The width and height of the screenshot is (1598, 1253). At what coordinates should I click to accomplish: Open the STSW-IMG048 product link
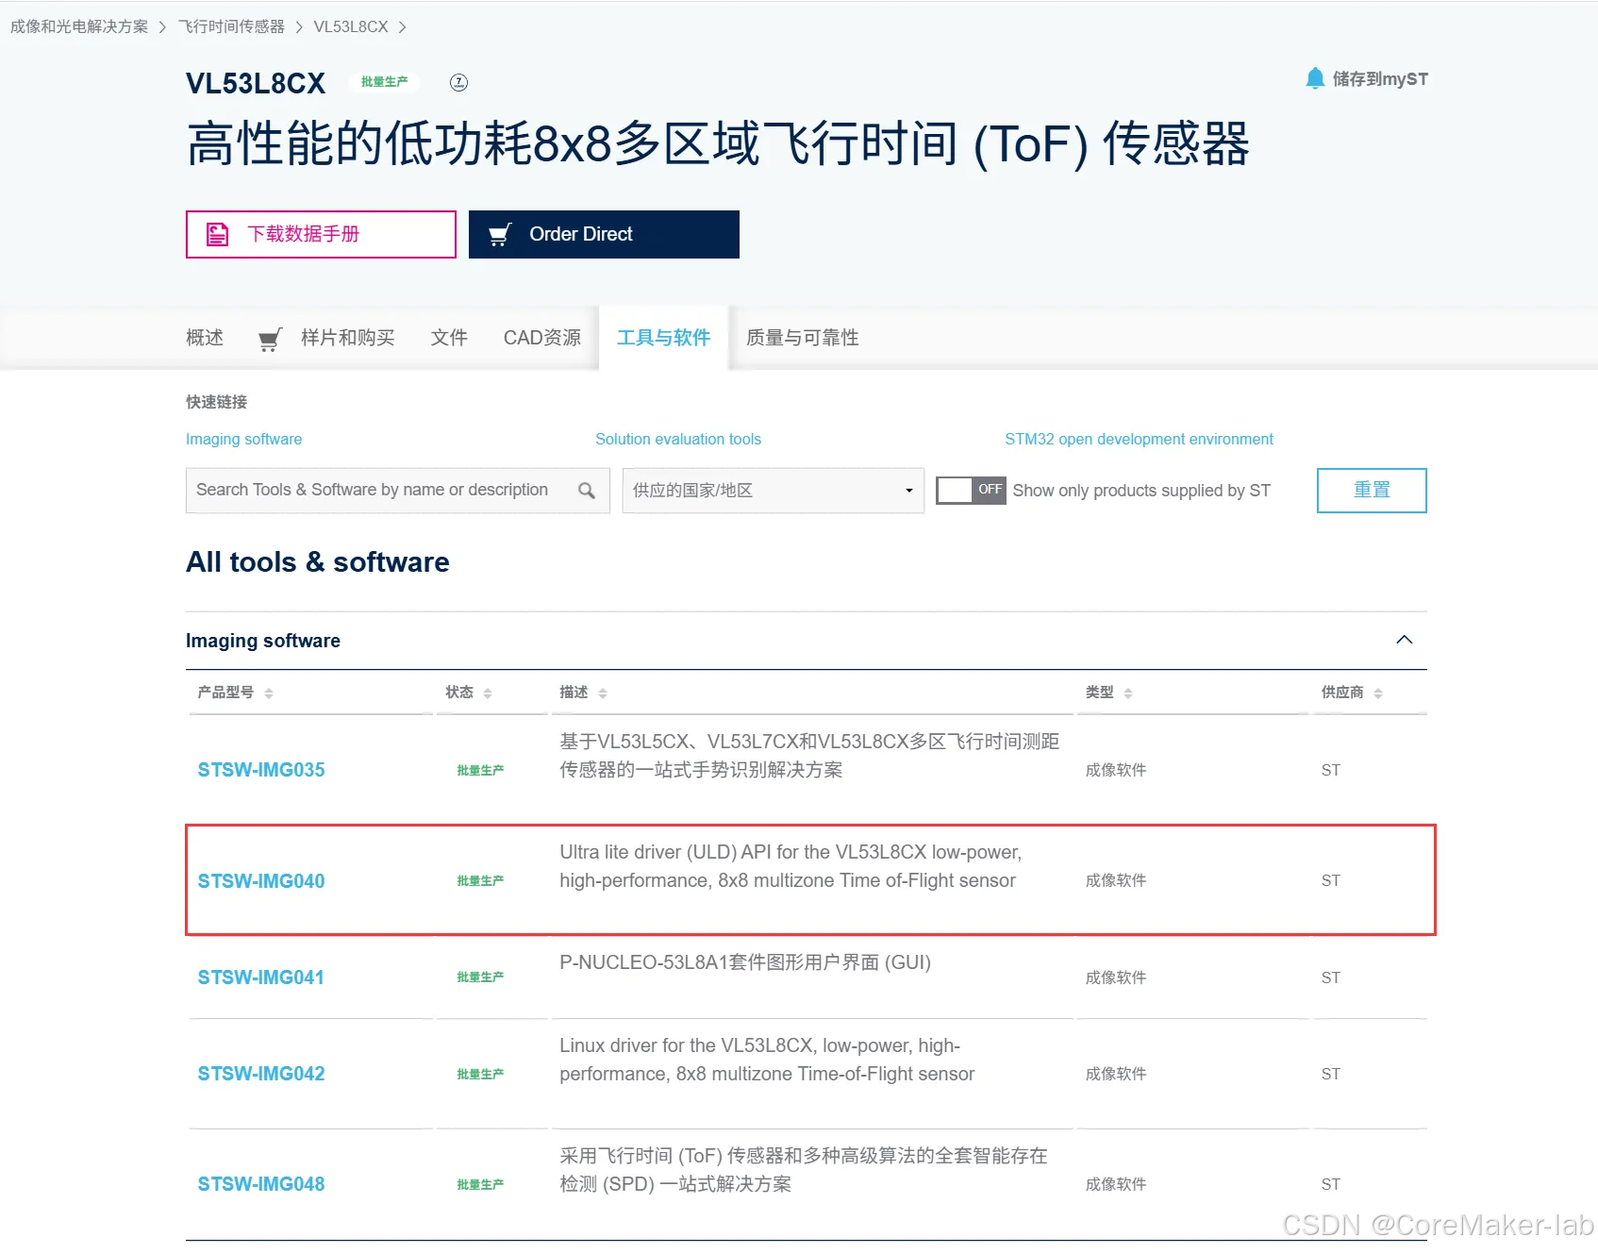[261, 1184]
